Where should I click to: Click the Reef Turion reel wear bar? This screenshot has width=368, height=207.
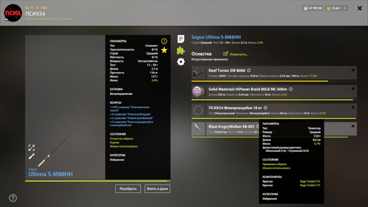tap(274, 81)
